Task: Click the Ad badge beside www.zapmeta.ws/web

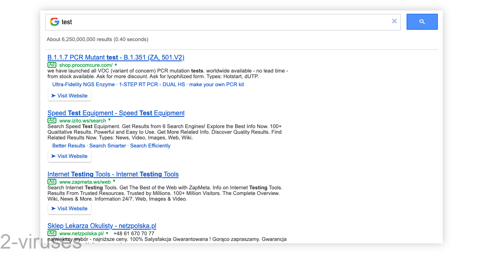Action: pyautogui.click(x=52, y=181)
